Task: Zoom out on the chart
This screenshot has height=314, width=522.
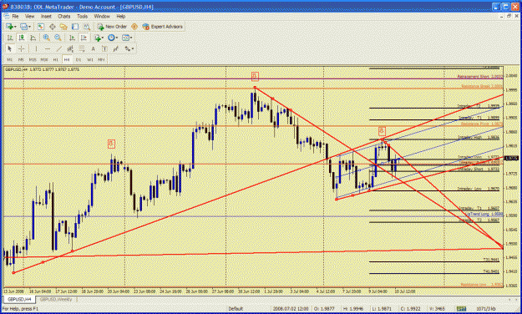Action: coord(58,38)
